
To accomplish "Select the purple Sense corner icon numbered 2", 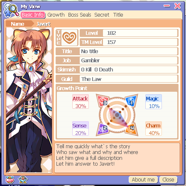I will pos(103,129).
